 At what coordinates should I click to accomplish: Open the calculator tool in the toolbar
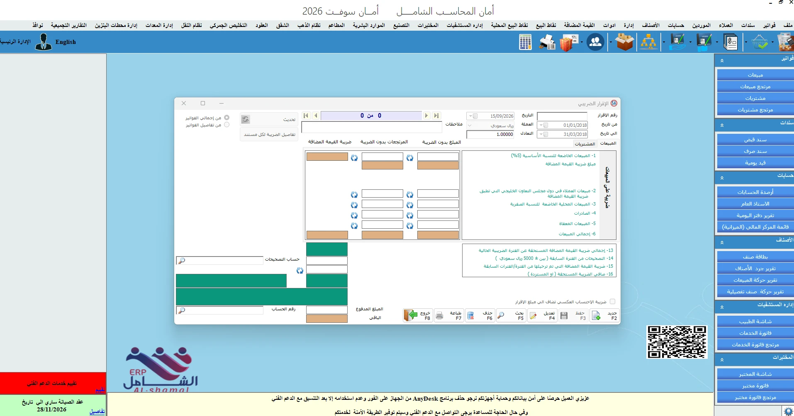pos(525,42)
